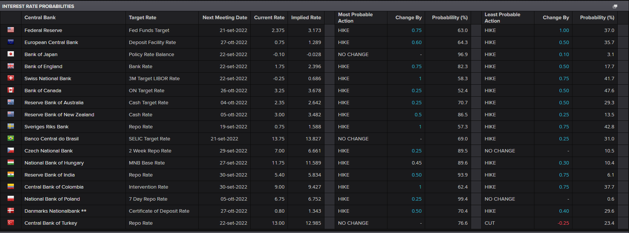
Task: Select European Central Bank
Action: (51, 43)
